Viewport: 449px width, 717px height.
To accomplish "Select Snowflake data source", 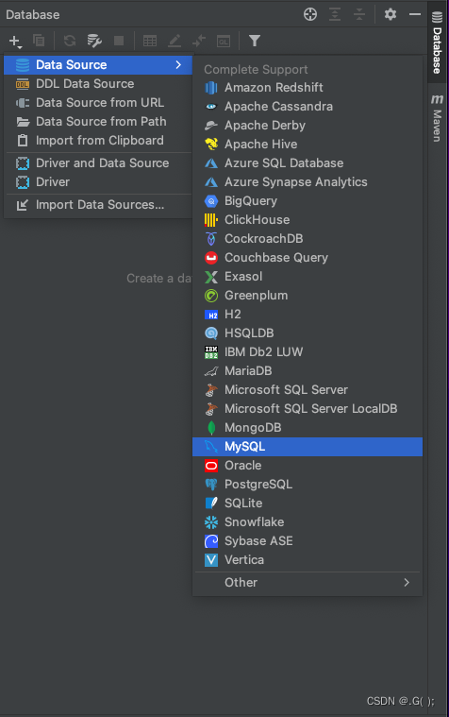I will tap(308, 521).
